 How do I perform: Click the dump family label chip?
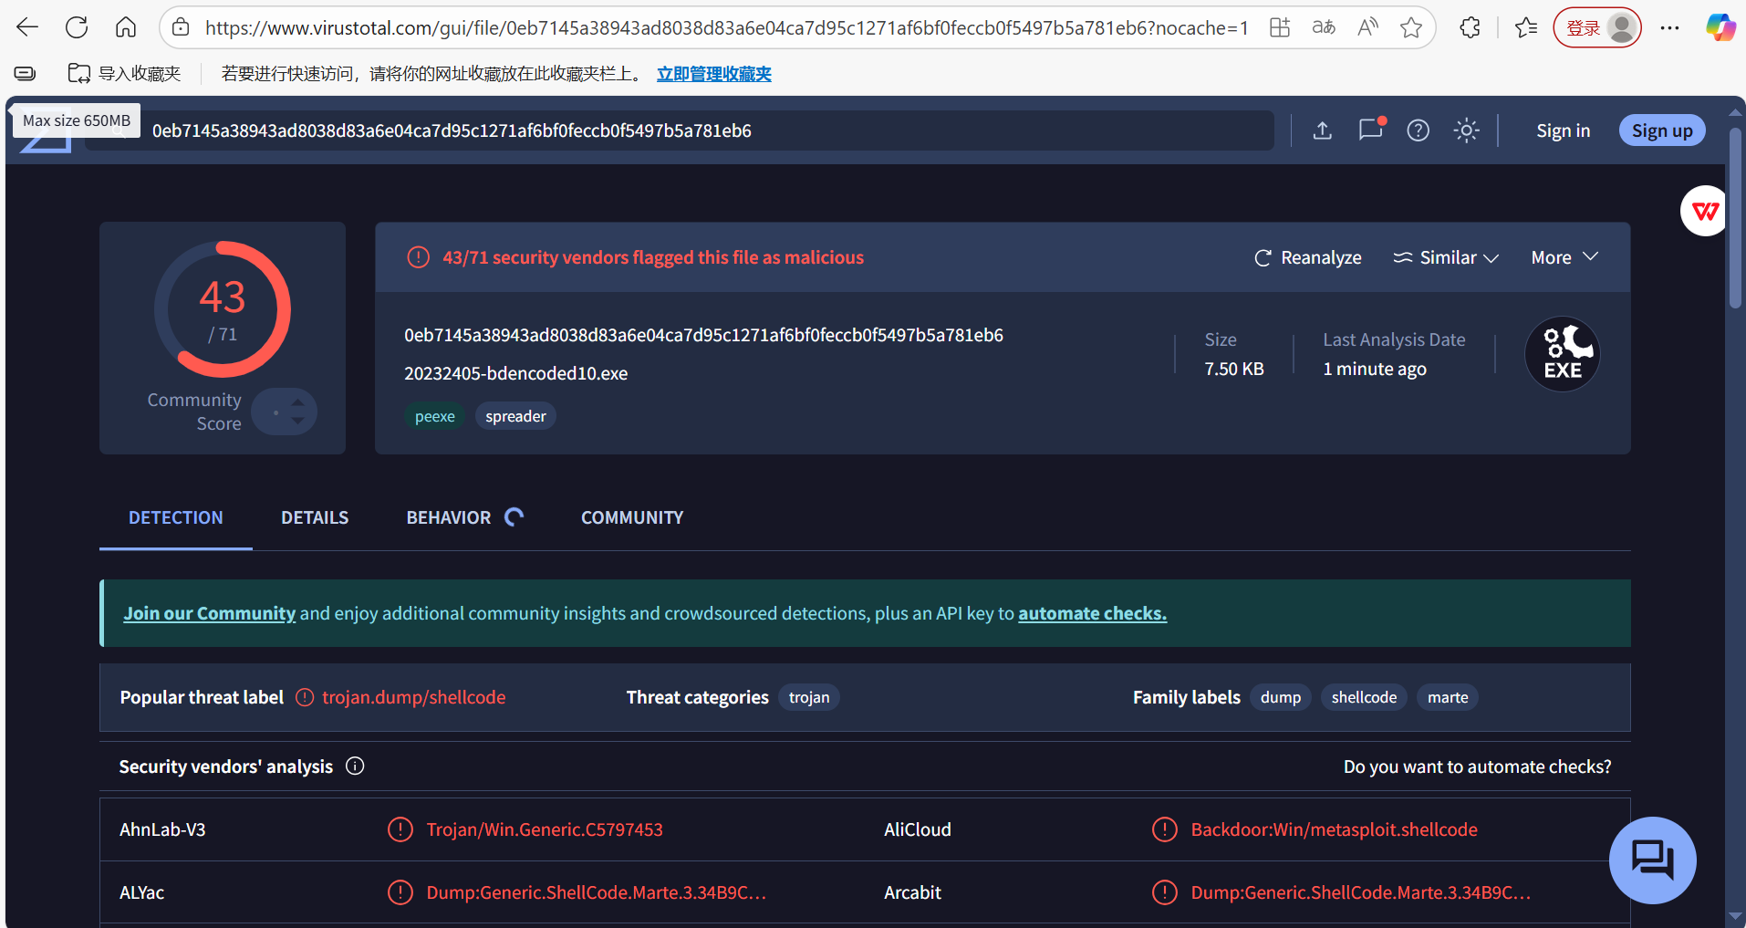point(1281,697)
